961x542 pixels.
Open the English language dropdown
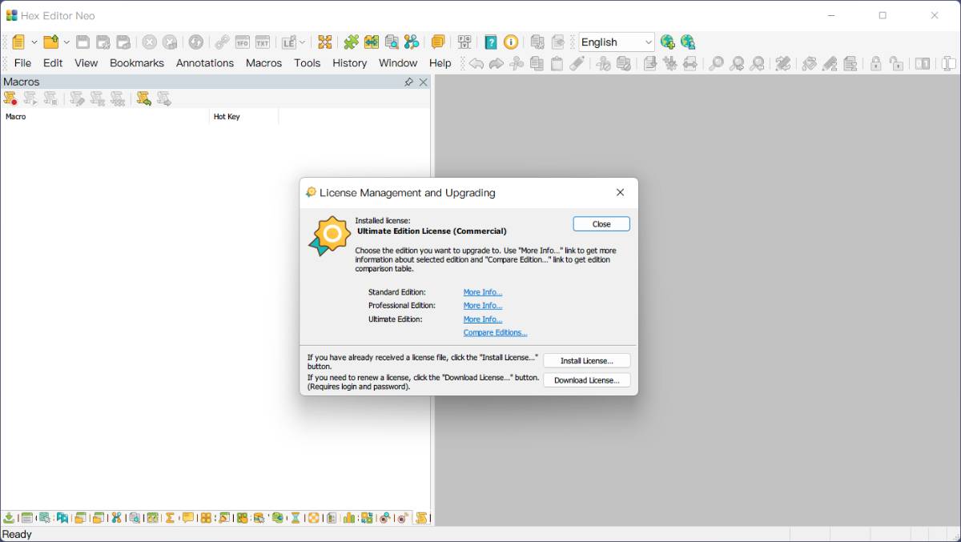coord(617,42)
